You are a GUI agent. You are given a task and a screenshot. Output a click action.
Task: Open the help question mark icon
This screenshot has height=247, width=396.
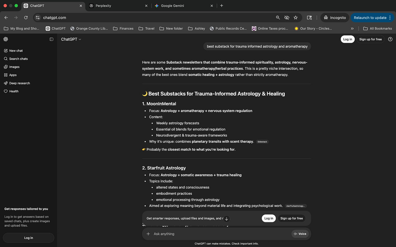pyautogui.click(x=390, y=39)
